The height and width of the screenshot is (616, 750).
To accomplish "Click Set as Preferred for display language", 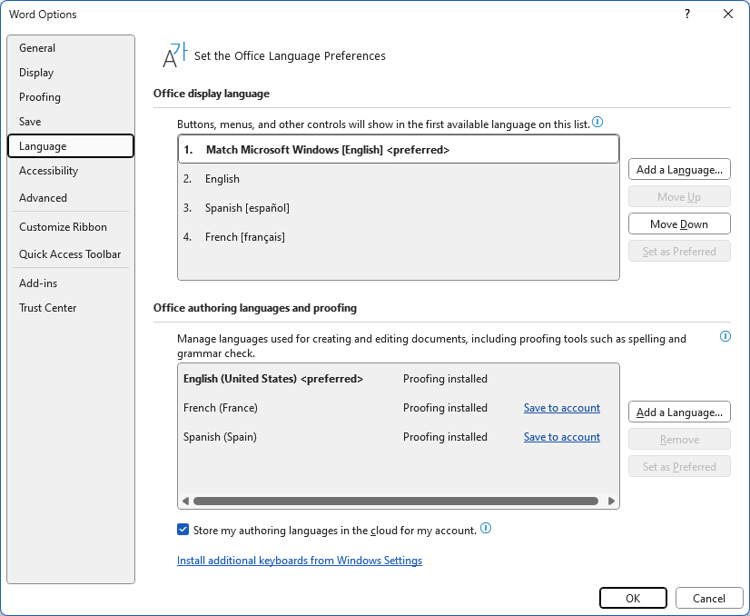I will 679,252.
